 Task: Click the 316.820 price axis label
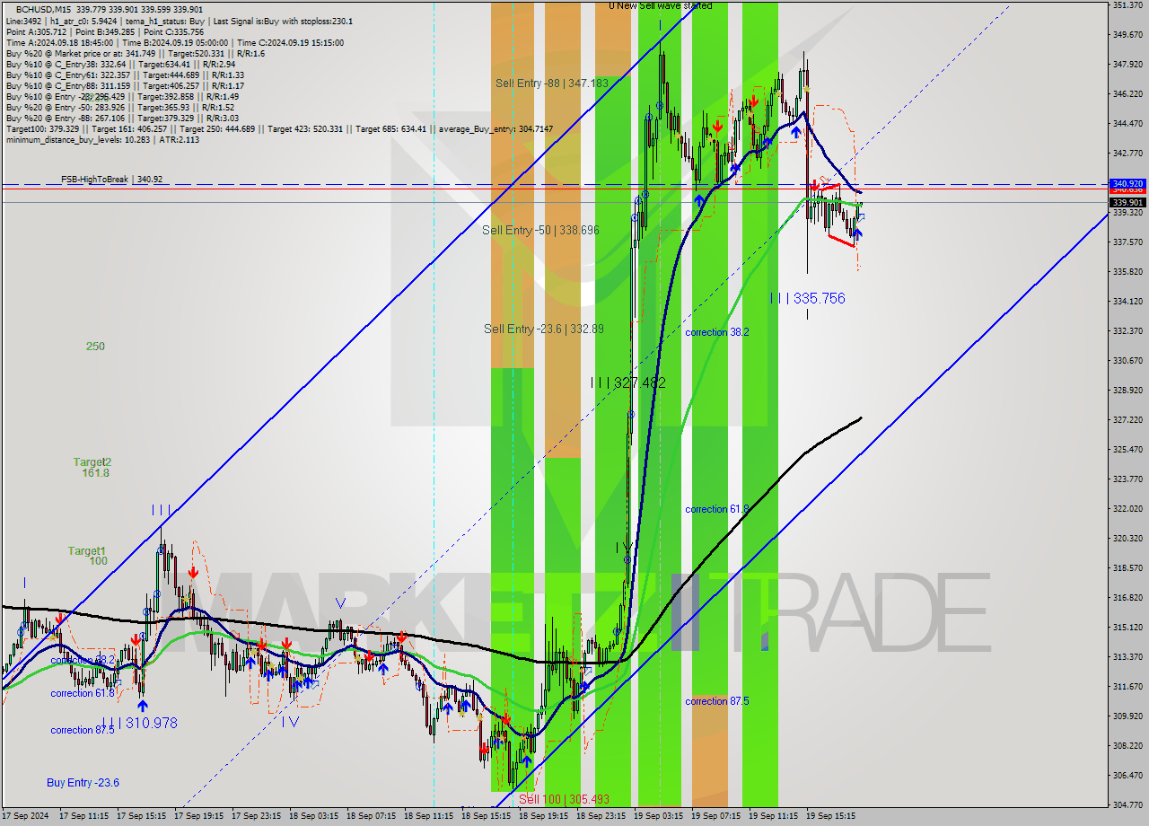pyautogui.click(x=1128, y=598)
